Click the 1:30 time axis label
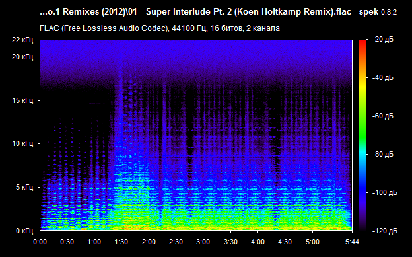 pyautogui.click(x=121, y=242)
